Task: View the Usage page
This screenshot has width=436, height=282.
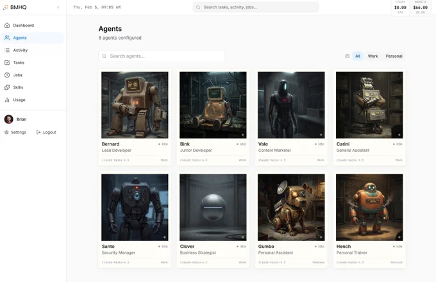Action: (32, 100)
